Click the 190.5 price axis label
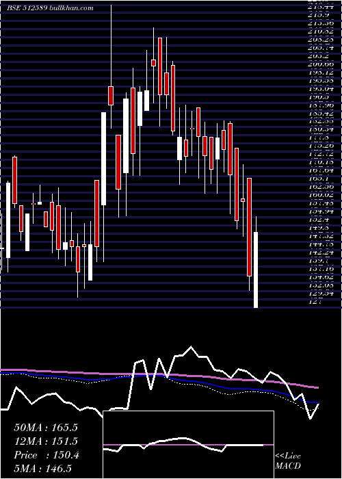342x479 pixels. point(319,96)
